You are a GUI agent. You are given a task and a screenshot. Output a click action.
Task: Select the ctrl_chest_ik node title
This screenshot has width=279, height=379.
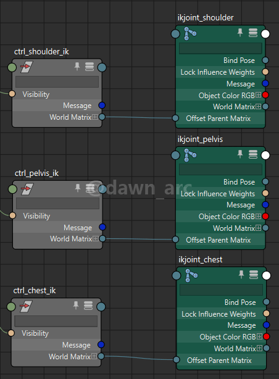(x=35, y=290)
